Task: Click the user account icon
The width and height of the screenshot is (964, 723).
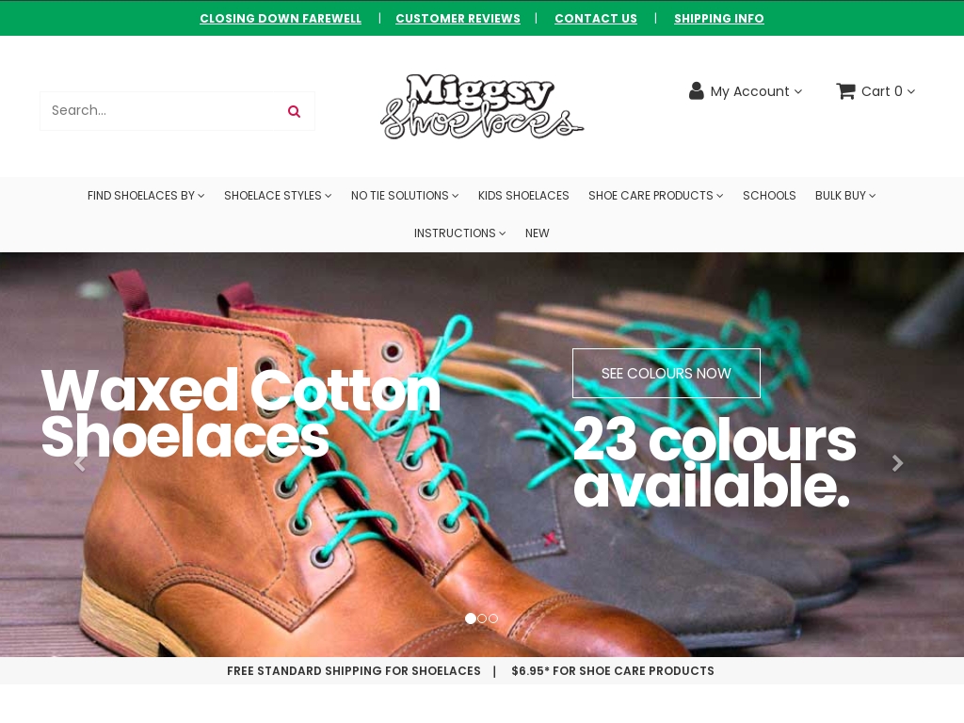Action: [696, 91]
